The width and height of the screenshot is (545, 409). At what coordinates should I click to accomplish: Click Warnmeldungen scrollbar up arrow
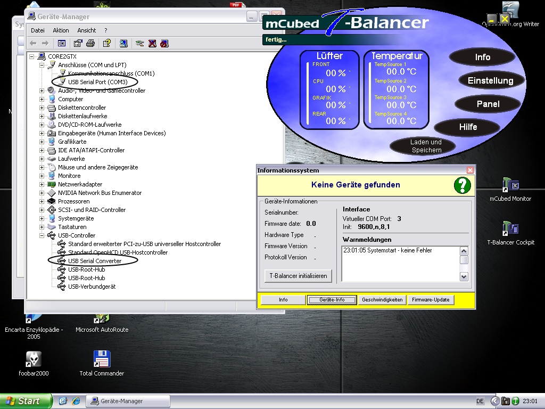[x=464, y=251]
